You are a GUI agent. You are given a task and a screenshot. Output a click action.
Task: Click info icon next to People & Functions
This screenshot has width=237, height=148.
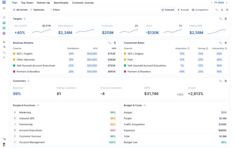38,105
